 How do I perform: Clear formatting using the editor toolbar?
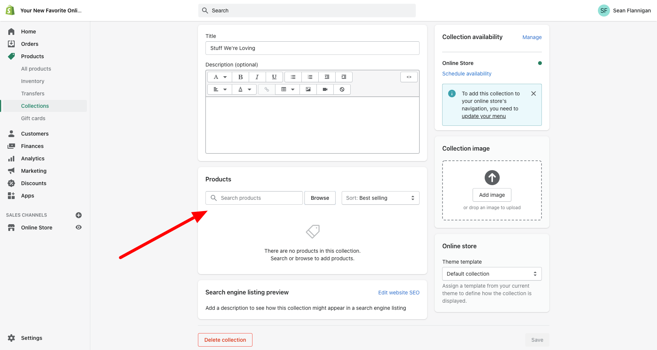point(342,89)
